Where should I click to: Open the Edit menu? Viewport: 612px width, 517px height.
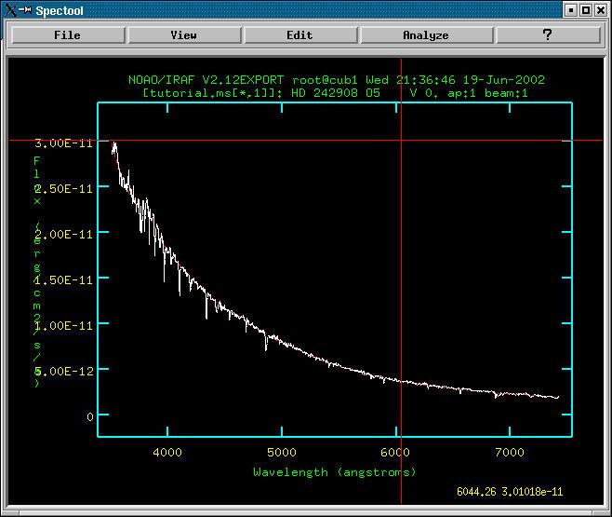click(299, 34)
